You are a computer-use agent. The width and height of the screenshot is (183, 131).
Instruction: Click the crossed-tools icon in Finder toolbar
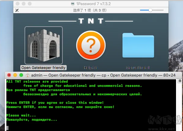(x=17, y=10)
